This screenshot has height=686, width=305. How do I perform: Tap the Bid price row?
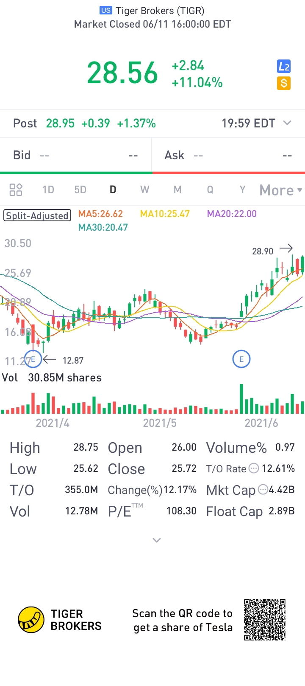tap(75, 155)
